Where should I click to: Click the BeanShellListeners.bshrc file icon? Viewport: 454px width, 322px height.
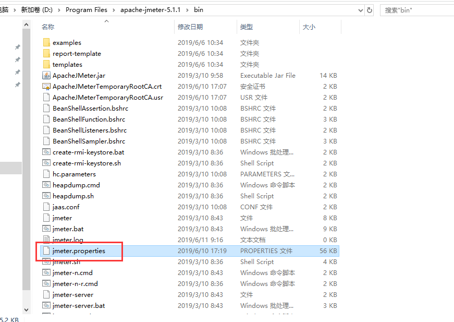pyautogui.click(x=46, y=130)
